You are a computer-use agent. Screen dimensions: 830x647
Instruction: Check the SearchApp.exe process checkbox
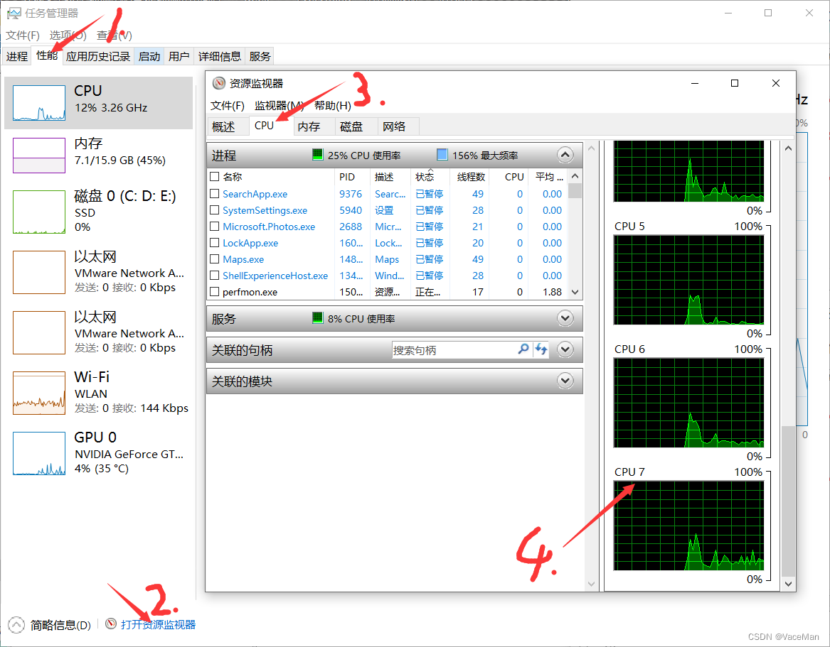(214, 193)
